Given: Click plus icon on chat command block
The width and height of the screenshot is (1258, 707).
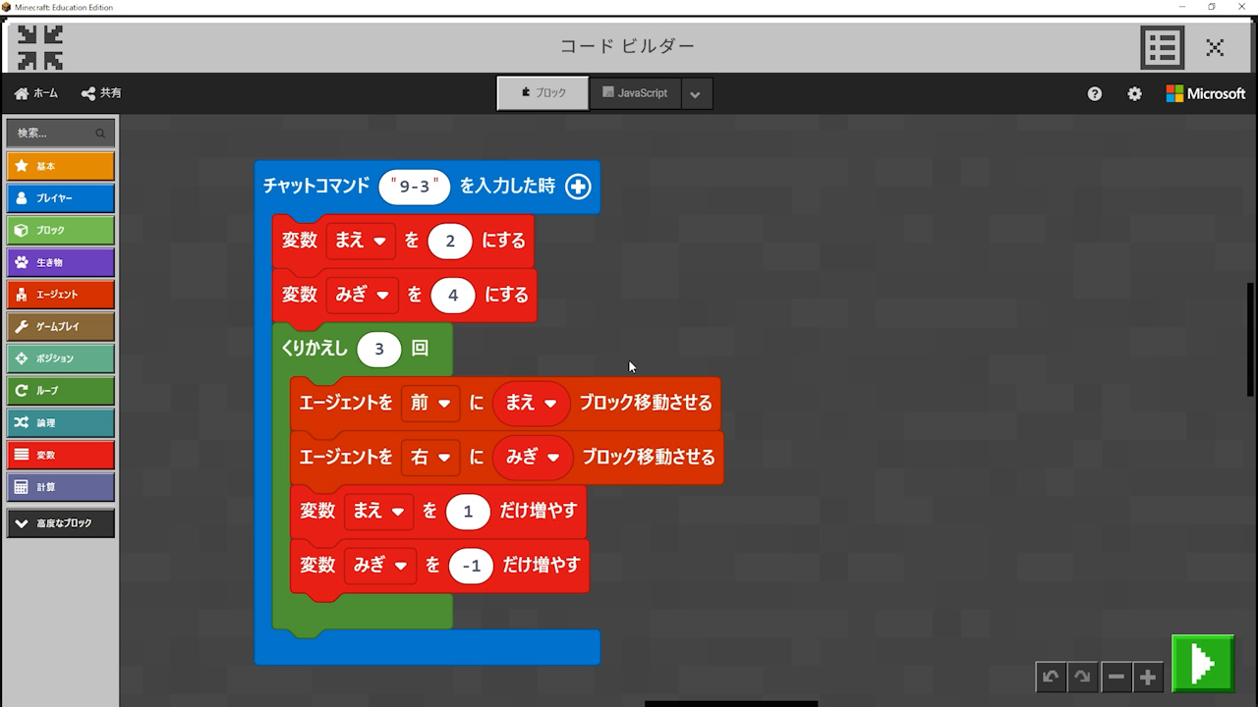Looking at the screenshot, I should pyautogui.click(x=578, y=187).
